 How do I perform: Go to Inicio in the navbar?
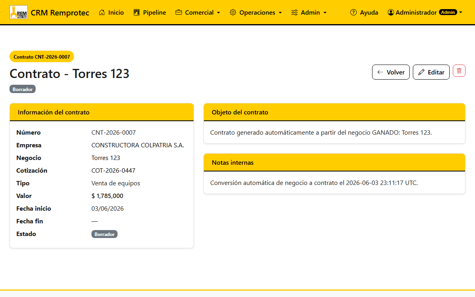click(x=111, y=12)
